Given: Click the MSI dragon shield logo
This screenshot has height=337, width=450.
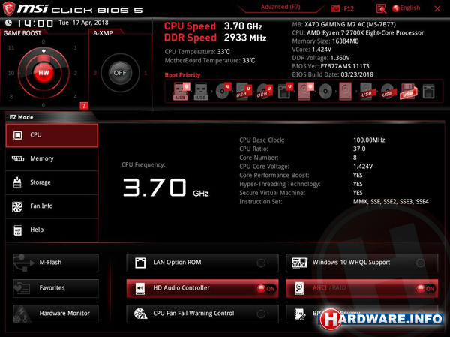Looking at the screenshot, I should pyautogui.click(x=8, y=8).
